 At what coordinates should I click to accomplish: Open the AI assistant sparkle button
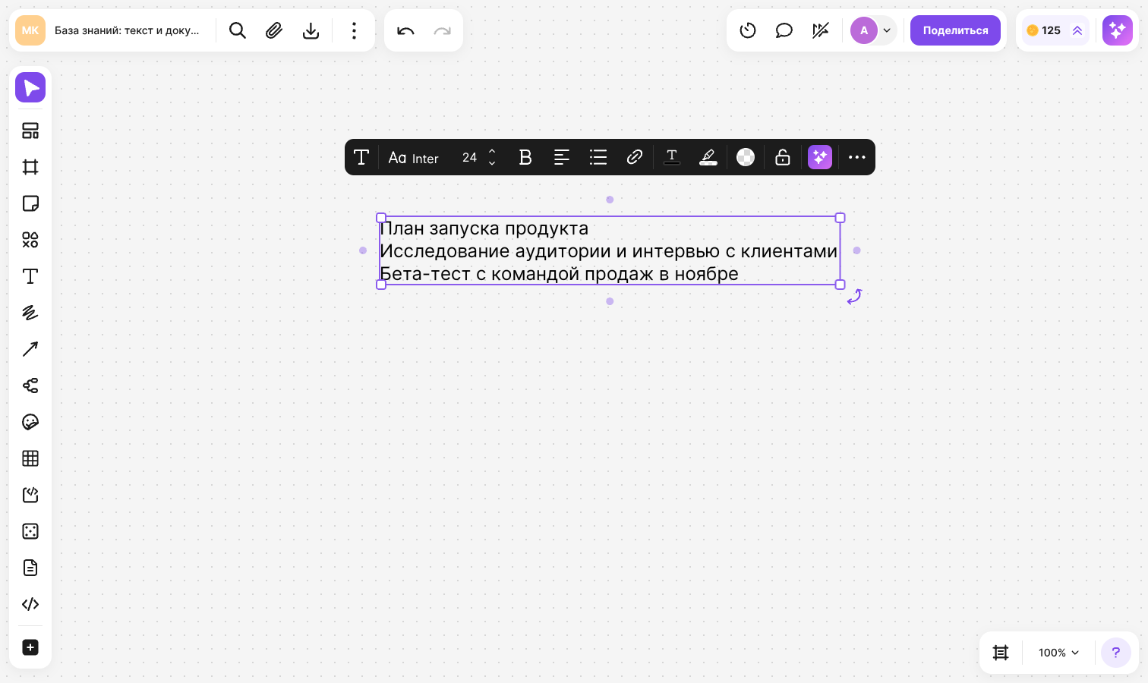coord(1118,30)
